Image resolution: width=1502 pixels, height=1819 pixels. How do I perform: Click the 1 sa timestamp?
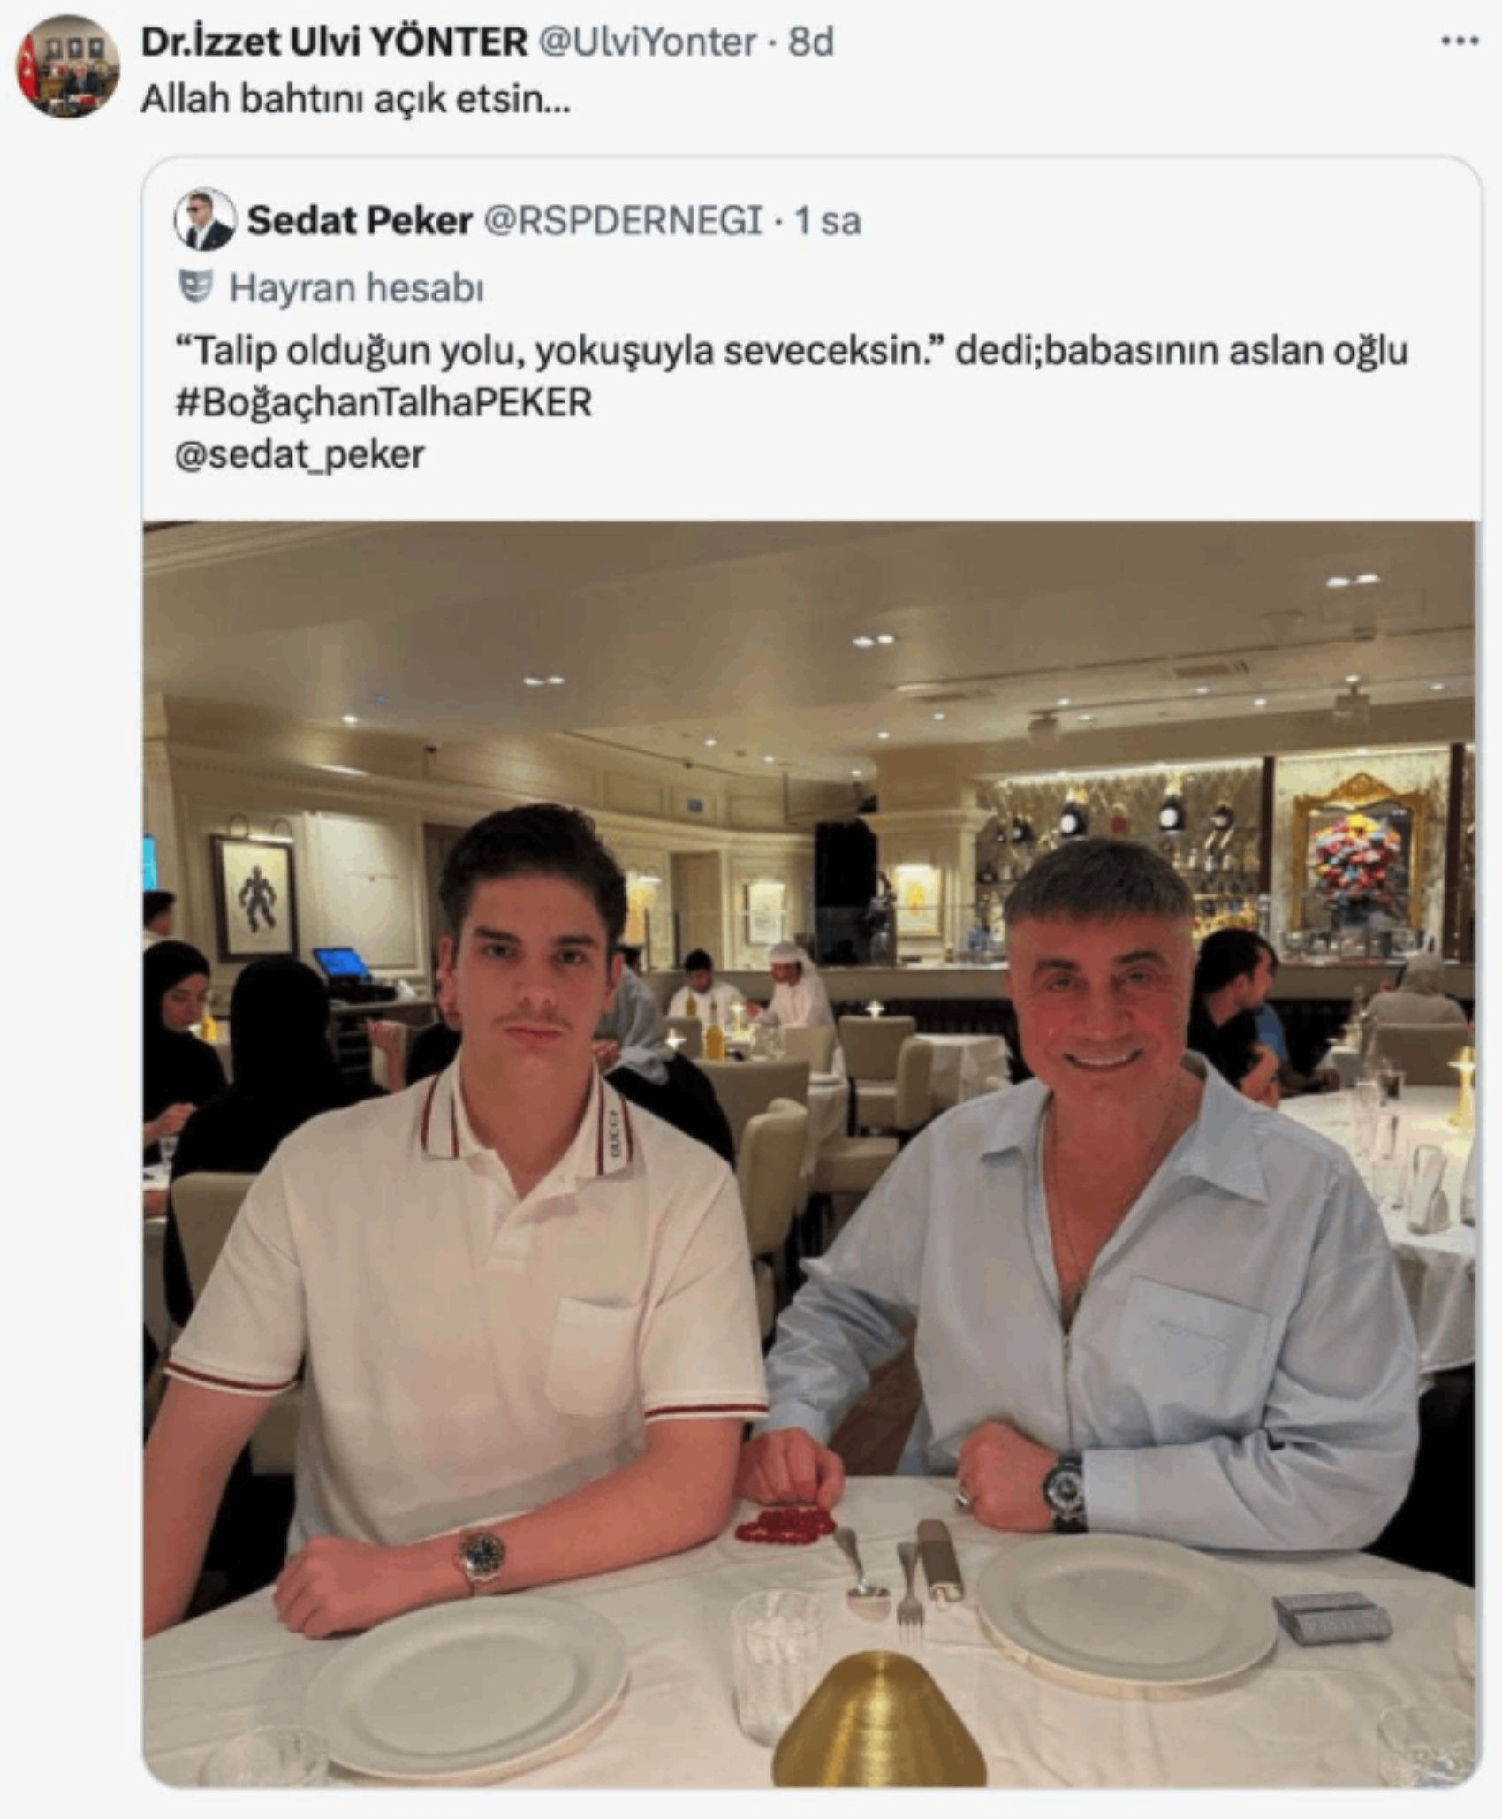point(827,221)
